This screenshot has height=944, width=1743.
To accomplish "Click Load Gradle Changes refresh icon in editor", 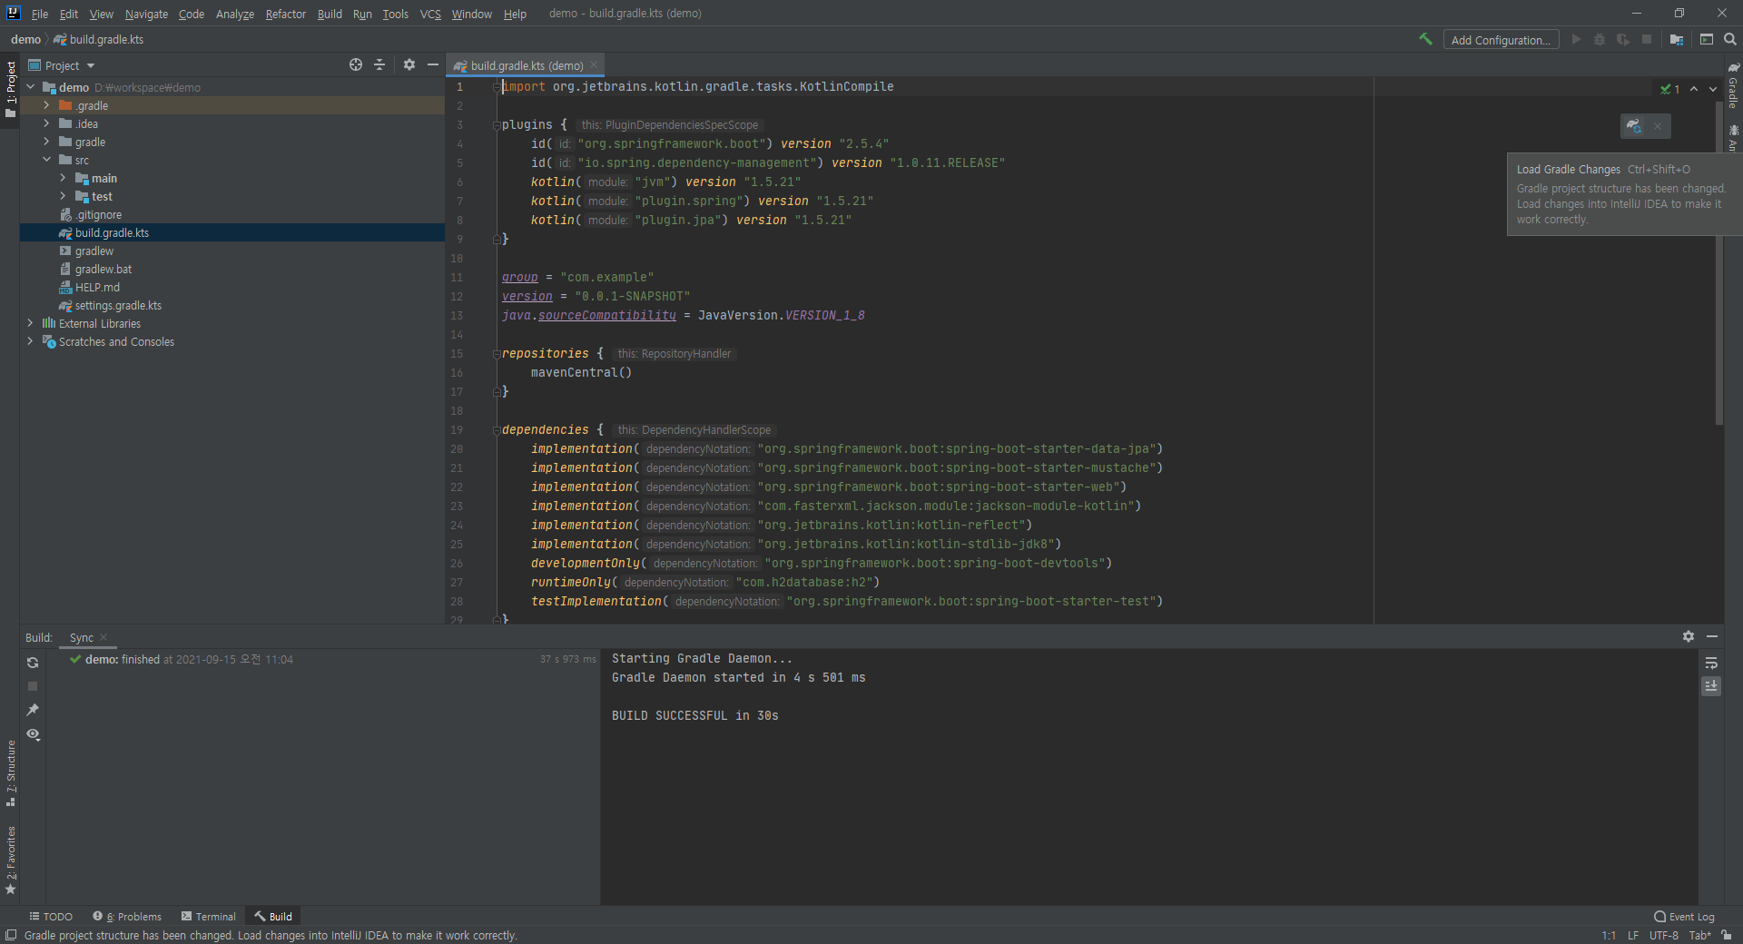I will [x=1633, y=125].
